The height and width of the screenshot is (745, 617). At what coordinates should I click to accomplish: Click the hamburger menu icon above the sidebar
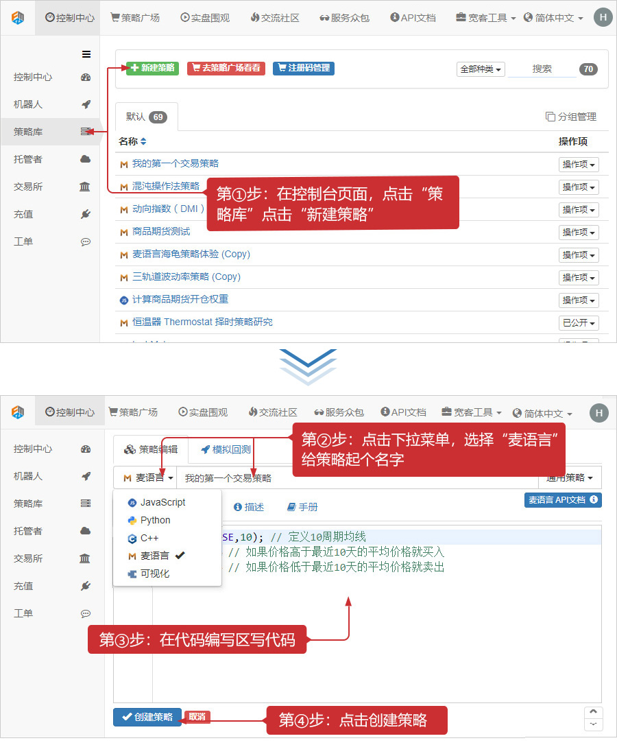[x=86, y=54]
